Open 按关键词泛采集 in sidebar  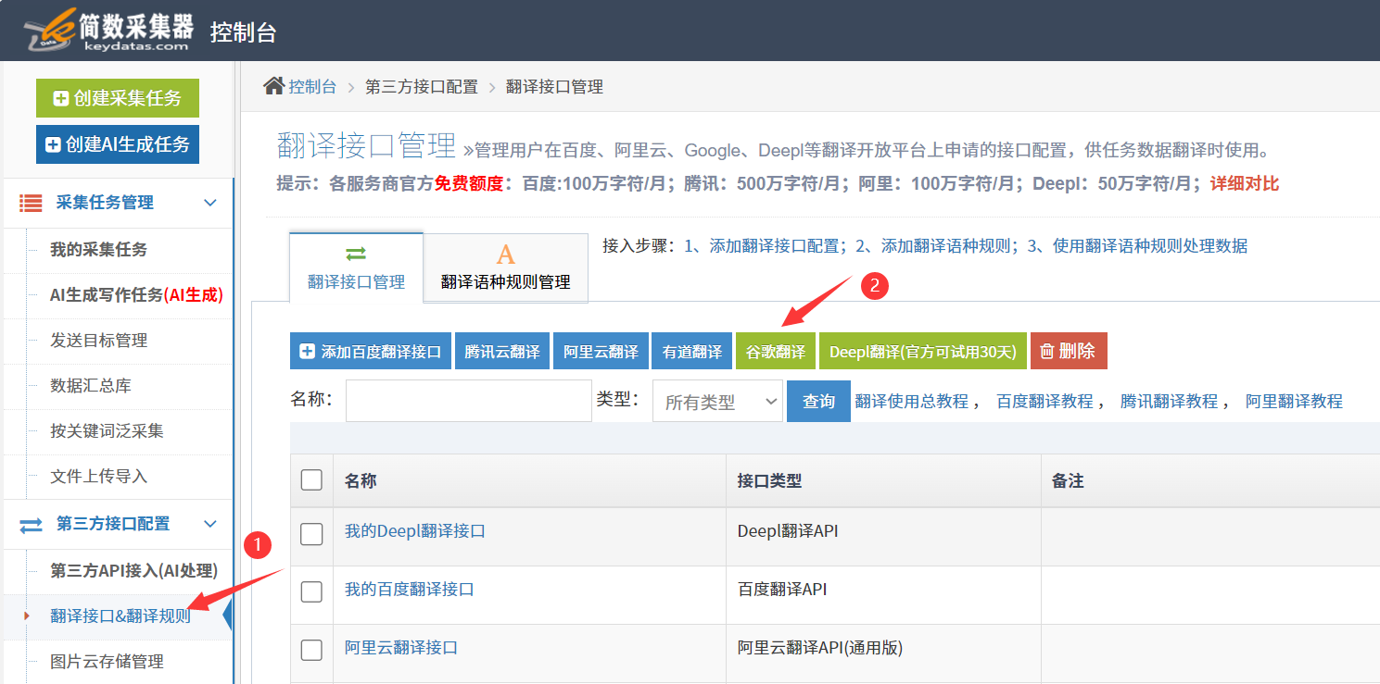tap(107, 431)
